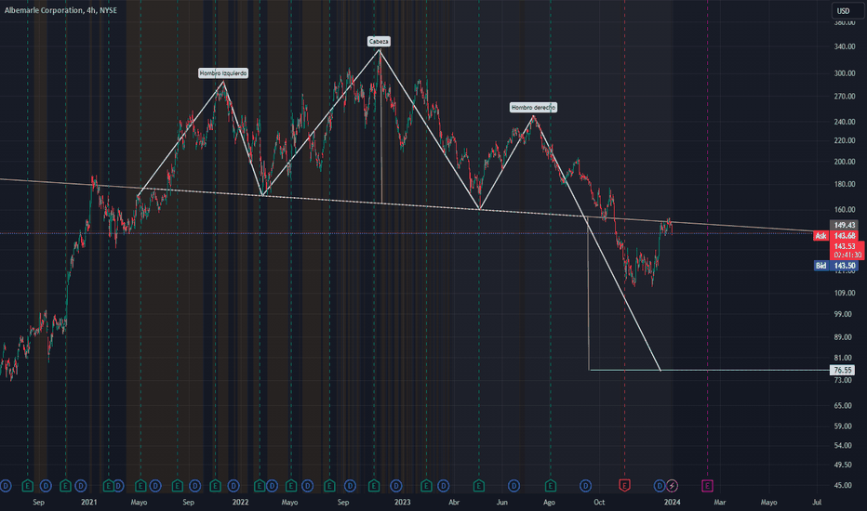Open the earnings E marker above Ago

click(550, 486)
